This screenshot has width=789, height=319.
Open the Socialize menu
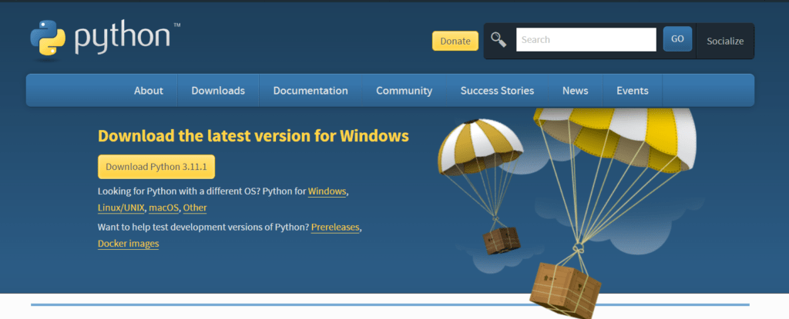(725, 42)
